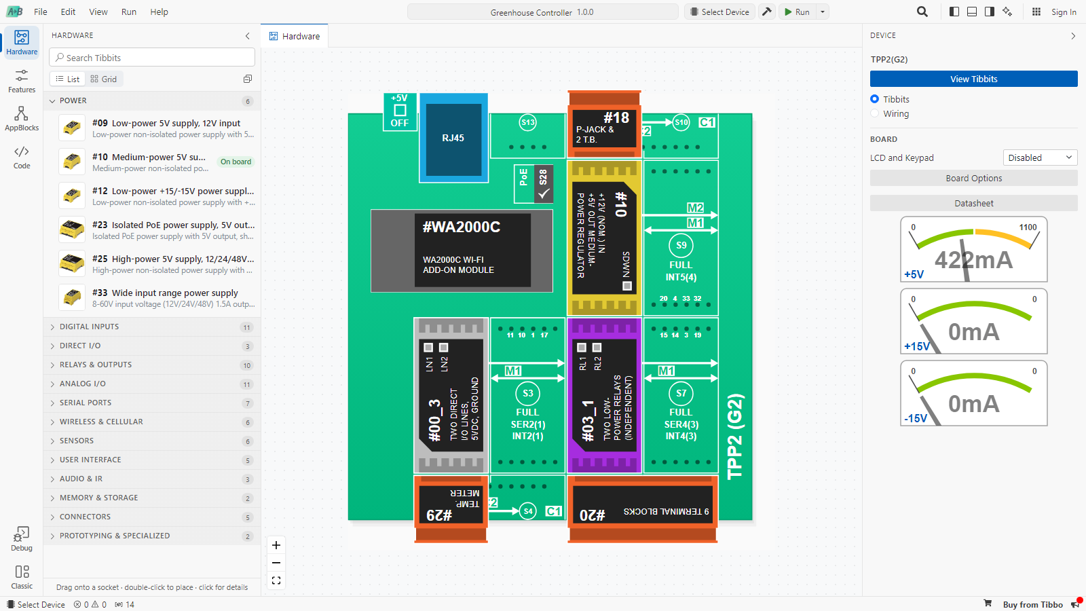
Task: Fit the board to screen
Action: point(276,580)
